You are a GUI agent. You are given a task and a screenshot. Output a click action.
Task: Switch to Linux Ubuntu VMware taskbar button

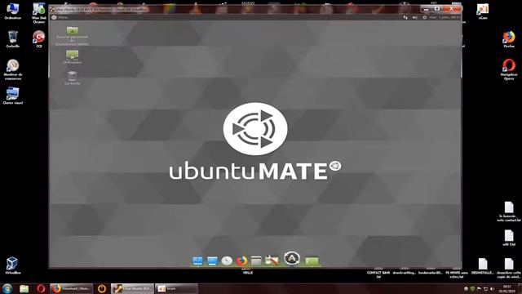(132, 288)
